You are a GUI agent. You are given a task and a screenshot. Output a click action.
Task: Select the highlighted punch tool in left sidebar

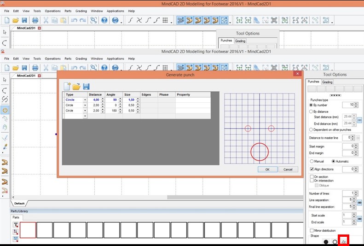click(x=5, y=110)
